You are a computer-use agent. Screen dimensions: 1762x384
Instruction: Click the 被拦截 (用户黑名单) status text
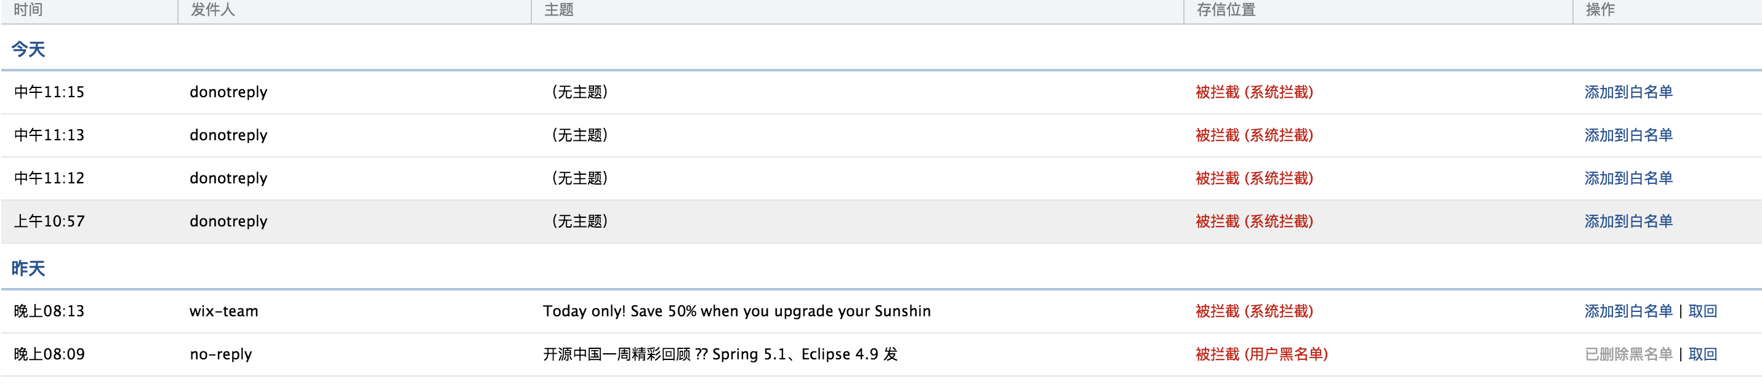pyautogui.click(x=1261, y=354)
